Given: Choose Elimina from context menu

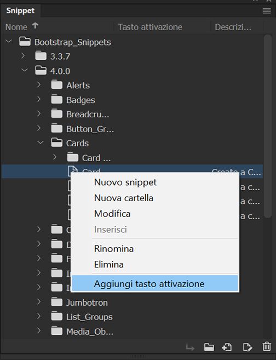Looking at the screenshot, I should 155,265.
